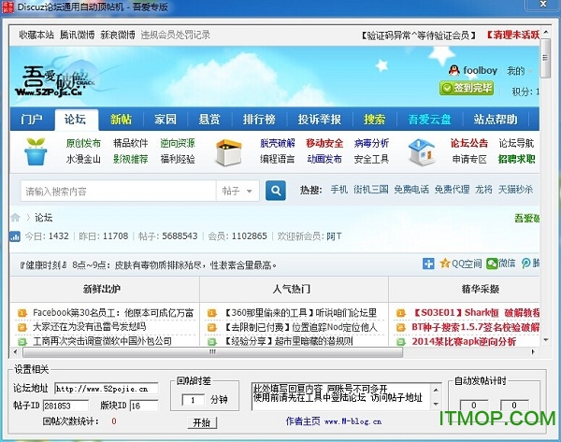Image resolution: width=561 pixels, height=442 pixels.
Task: Click the home icon in breadcrumb
Action: [15, 218]
